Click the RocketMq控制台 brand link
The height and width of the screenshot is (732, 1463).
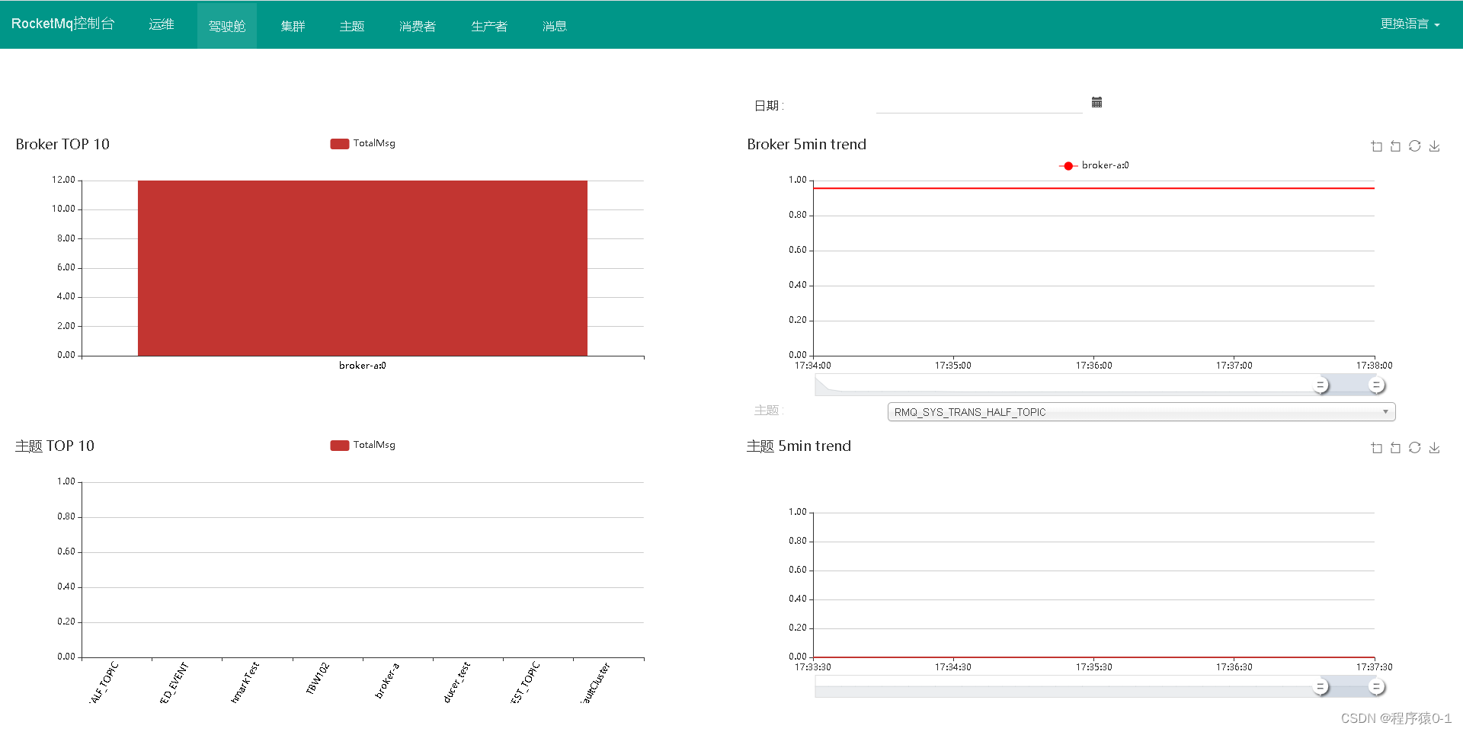pyautogui.click(x=62, y=24)
